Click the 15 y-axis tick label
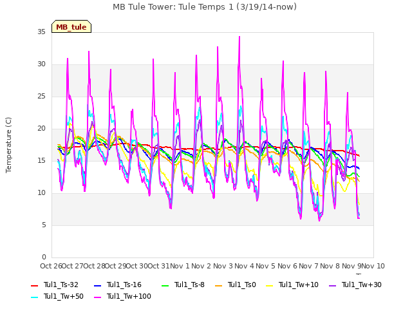Screen dimensions: 412x309 (41, 161)
